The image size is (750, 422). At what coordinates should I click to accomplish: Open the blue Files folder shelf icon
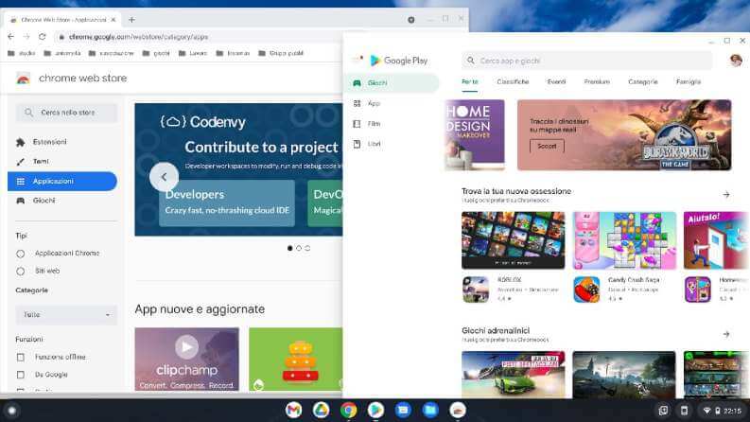[x=430, y=410]
